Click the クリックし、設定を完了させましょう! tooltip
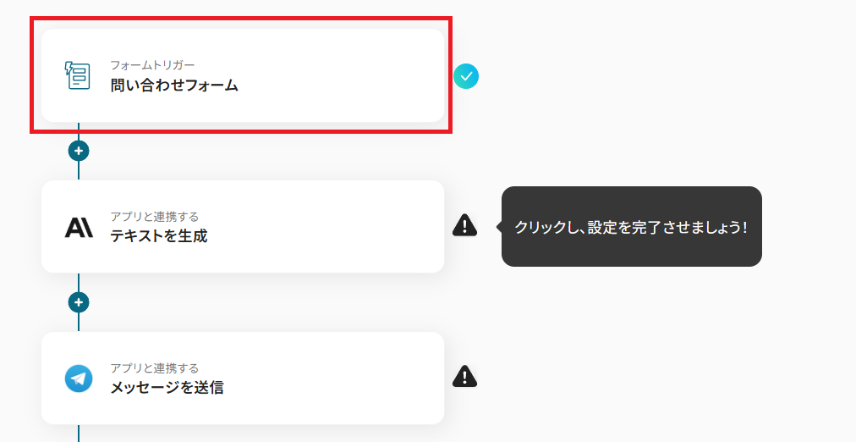This screenshot has width=856, height=442. pos(631,227)
